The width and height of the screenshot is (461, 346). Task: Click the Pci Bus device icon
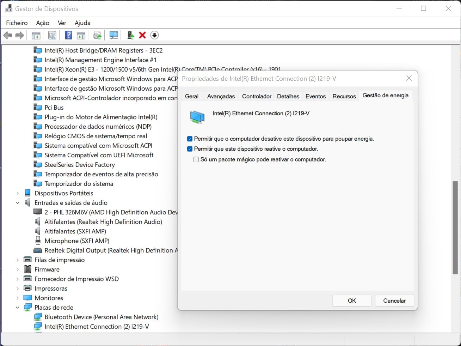tap(38, 107)
